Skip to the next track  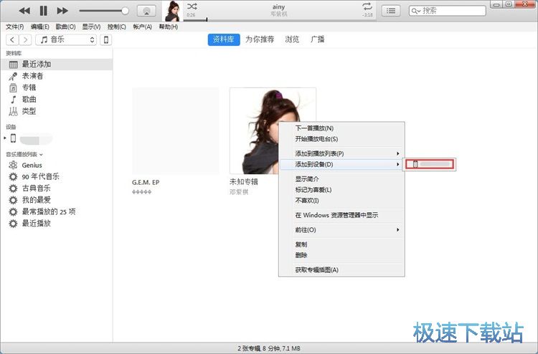click(x=62, y=11)
